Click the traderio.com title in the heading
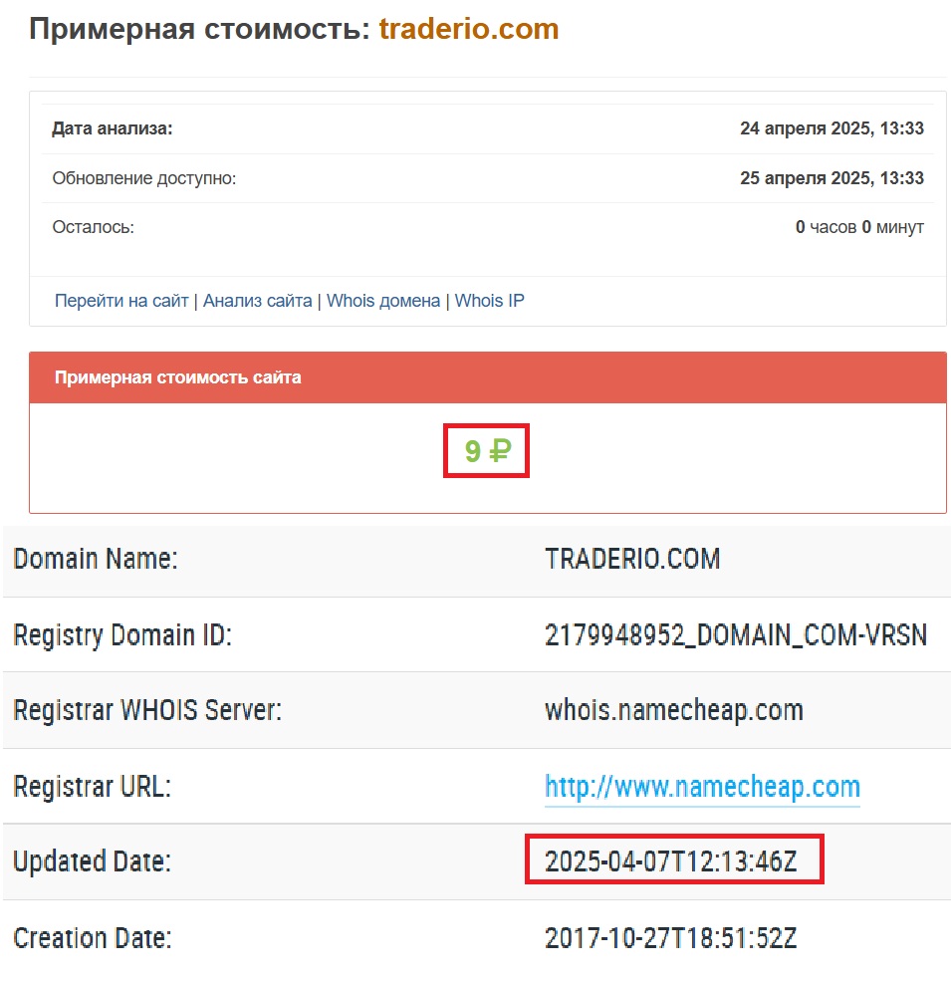 469,29
